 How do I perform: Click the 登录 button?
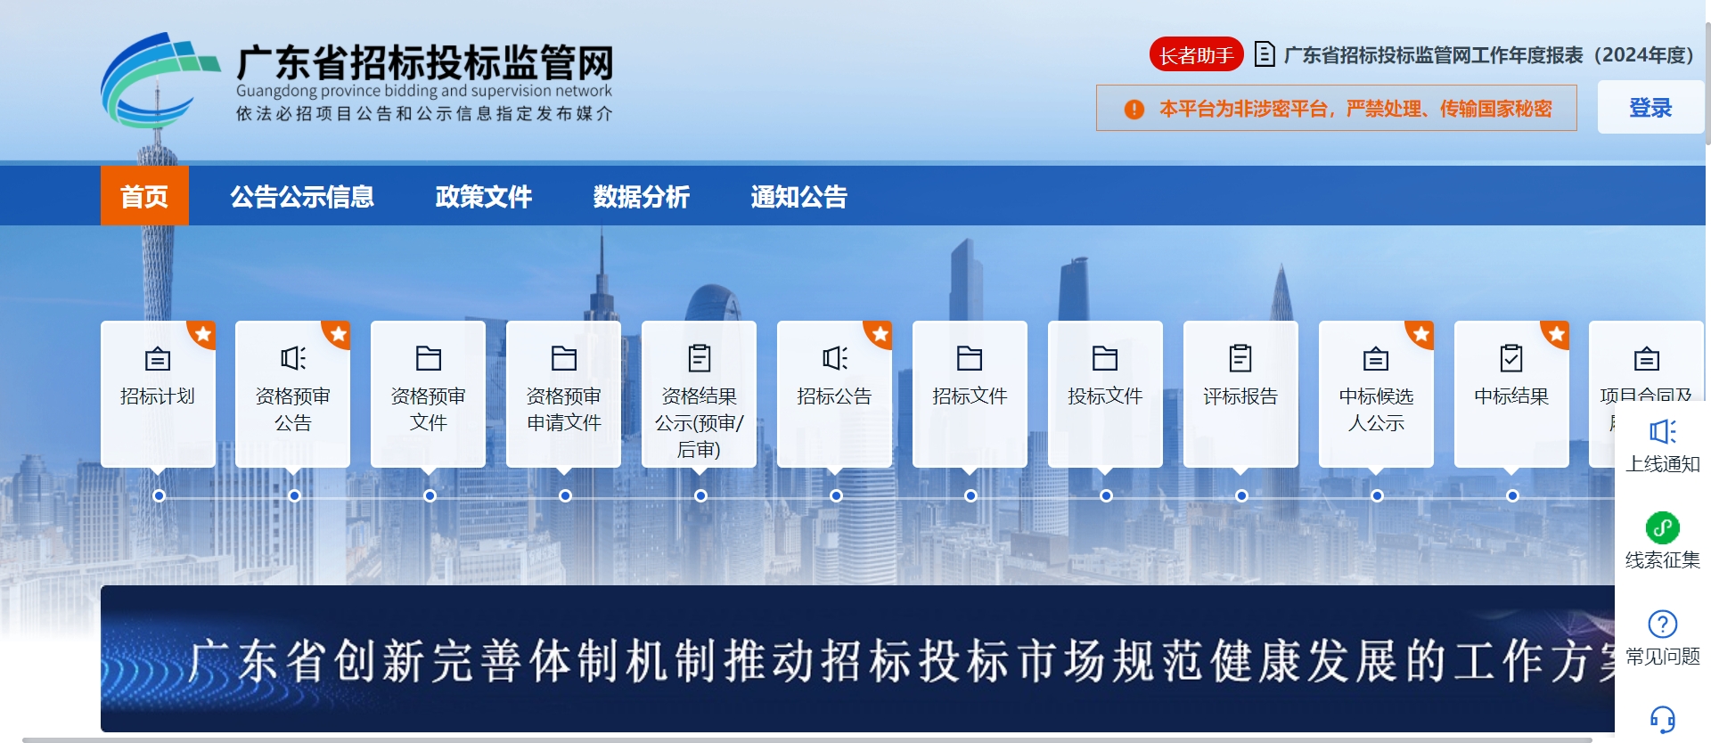1650,108
